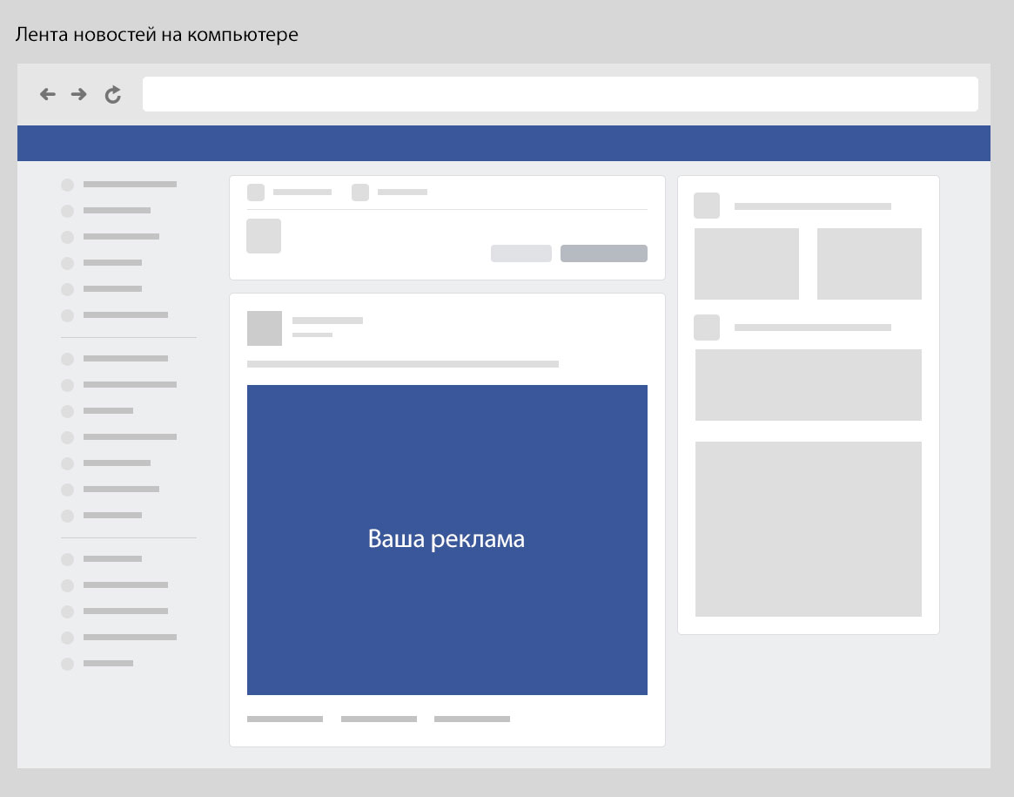
Task: Click the bottom circle icon in left sidebar
Action: [67, 664]
